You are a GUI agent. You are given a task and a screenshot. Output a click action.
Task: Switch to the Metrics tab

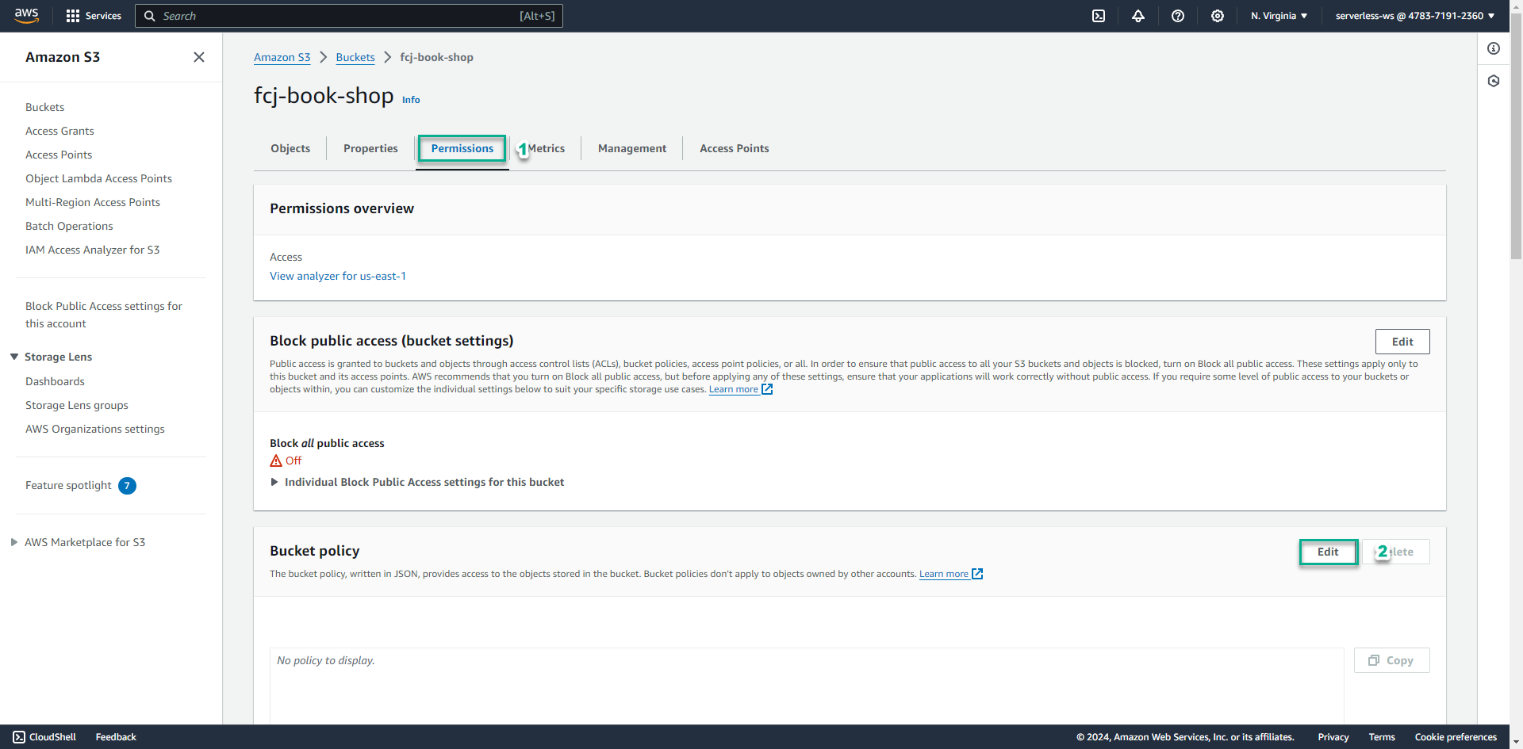pyautogui.click(x=547, y=148)
